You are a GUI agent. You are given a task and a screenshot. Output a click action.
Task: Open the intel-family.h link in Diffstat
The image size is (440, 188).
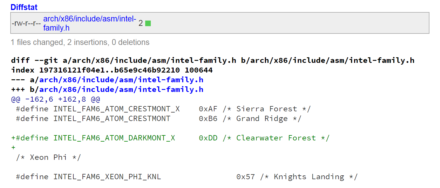(90, 23)
